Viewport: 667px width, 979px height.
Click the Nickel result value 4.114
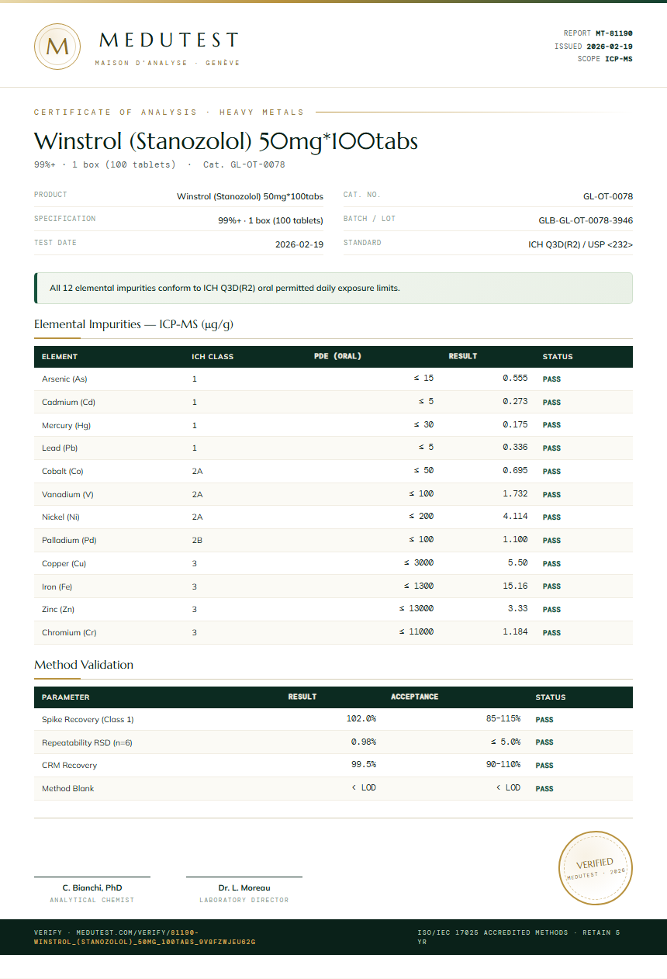pyautogui.click(x=515, y=517)
